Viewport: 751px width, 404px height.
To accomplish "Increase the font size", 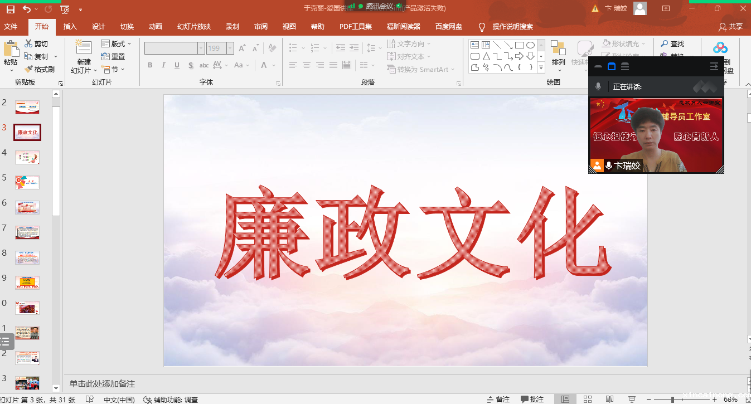I will [x=242, y=48].
